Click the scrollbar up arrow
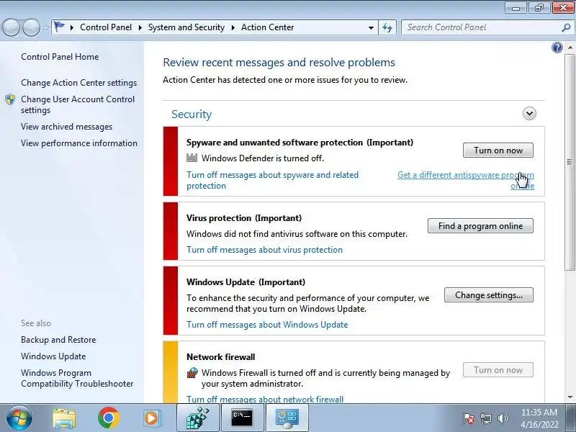 pos(570,48)
